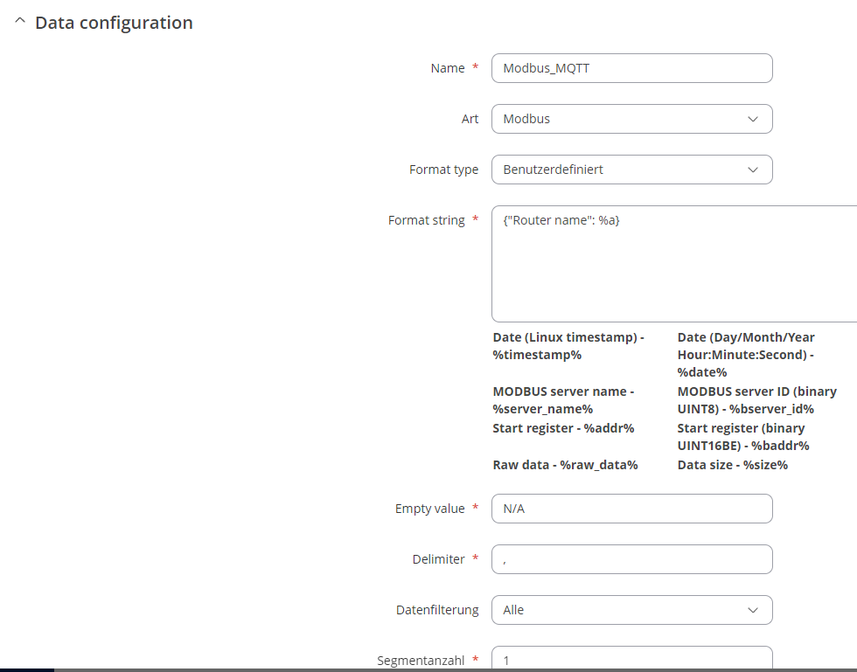The image size is (857, 672).
Task: Click inside the Format string text area
Action: tap(674, 264)
